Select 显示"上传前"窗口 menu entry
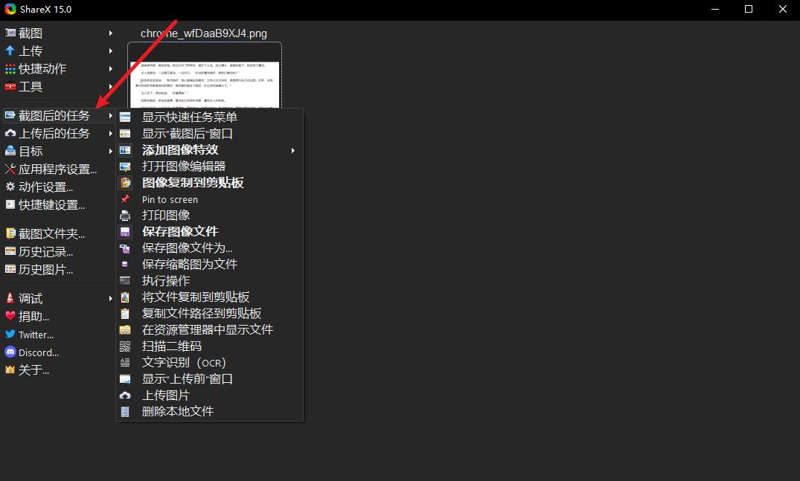 coord(210,379)
